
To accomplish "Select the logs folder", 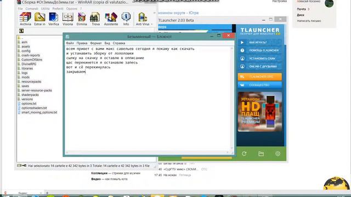I will coord(24,73).
